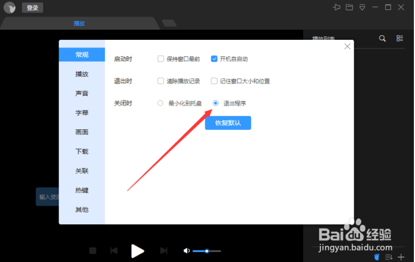
Task: Click the resource input field behind dialog
Action: pos(48,197)
